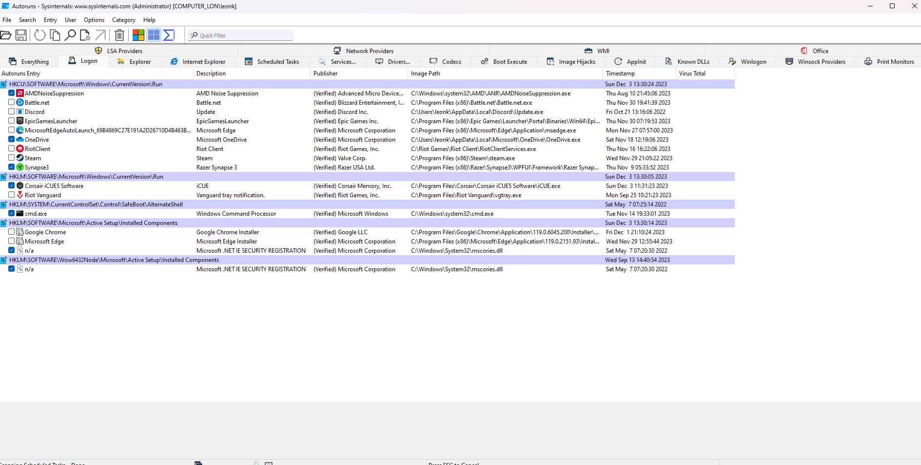Click 'Google Chrome Installer' description text
Screen dimensions: 921x465
click(x=228, y=232)
